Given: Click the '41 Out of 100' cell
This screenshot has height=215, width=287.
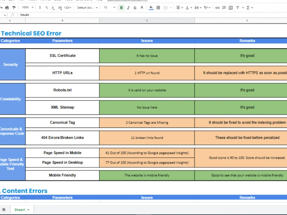Looking at the screenshot, I should point(147,153).
